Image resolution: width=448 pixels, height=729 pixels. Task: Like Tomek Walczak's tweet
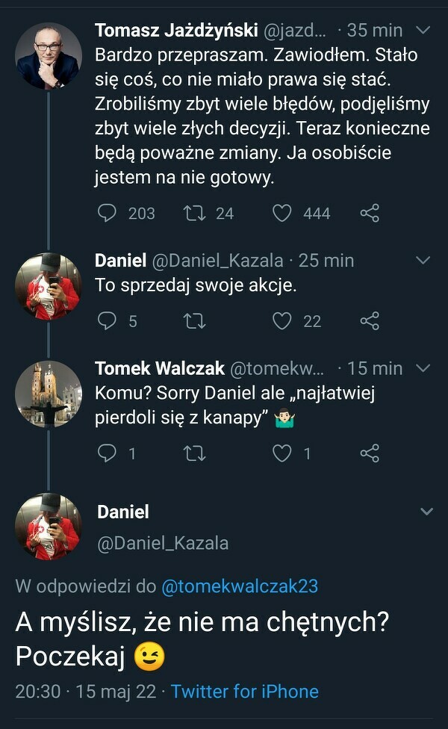coord(281,453)
